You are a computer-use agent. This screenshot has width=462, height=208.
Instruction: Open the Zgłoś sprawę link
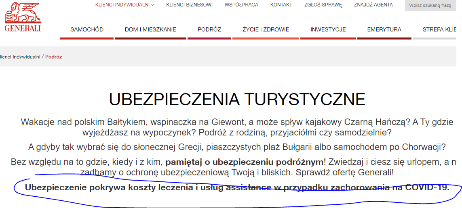tap(323, 5)
